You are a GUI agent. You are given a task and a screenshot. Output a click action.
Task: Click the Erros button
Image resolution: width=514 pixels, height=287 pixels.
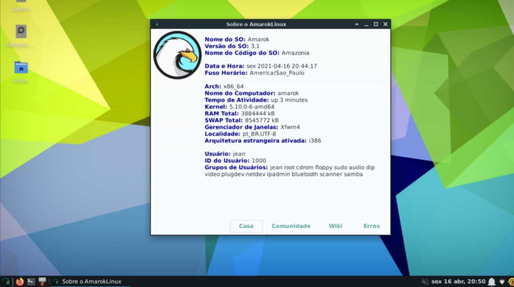(x=371, y=226)
